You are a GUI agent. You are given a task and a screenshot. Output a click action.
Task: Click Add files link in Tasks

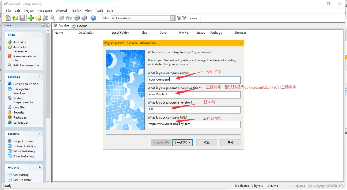pyautogui.click(x=19, y=42)
